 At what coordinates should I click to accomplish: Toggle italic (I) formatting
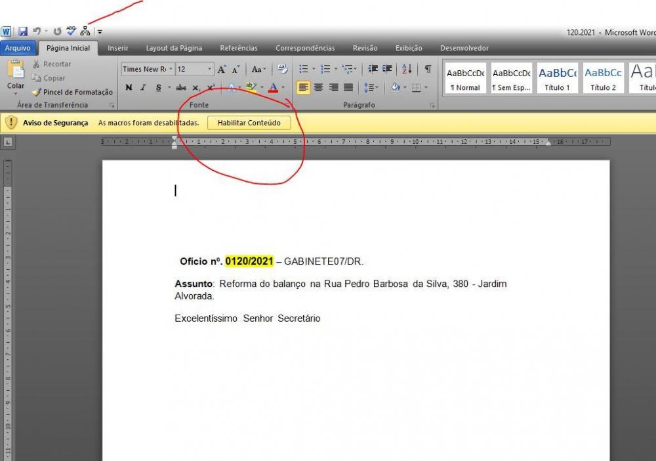143,87
